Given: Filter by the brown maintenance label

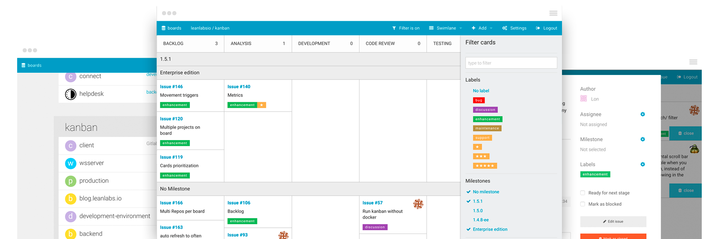Looking at the screenshot, I should pyautogui.click(x=487, y=128).
